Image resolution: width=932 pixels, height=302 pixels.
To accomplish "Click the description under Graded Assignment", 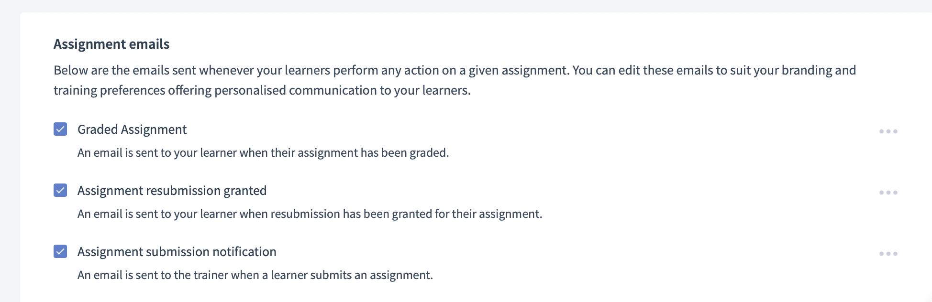I will (x=263, y=153).
